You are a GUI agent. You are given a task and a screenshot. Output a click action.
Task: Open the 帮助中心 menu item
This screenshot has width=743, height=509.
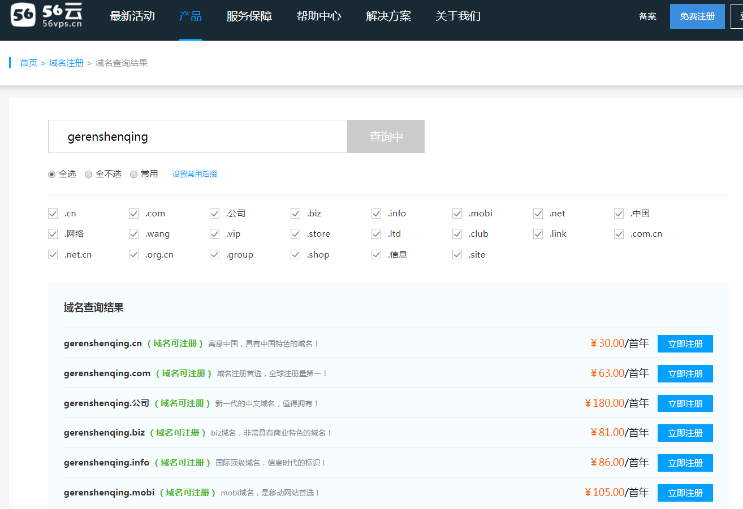click(x=318, y=16)
